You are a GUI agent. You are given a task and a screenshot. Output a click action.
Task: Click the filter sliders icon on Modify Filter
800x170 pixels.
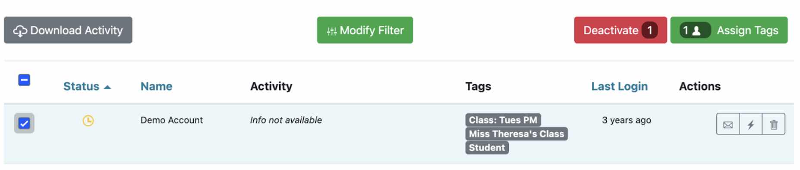pos(332,31)
